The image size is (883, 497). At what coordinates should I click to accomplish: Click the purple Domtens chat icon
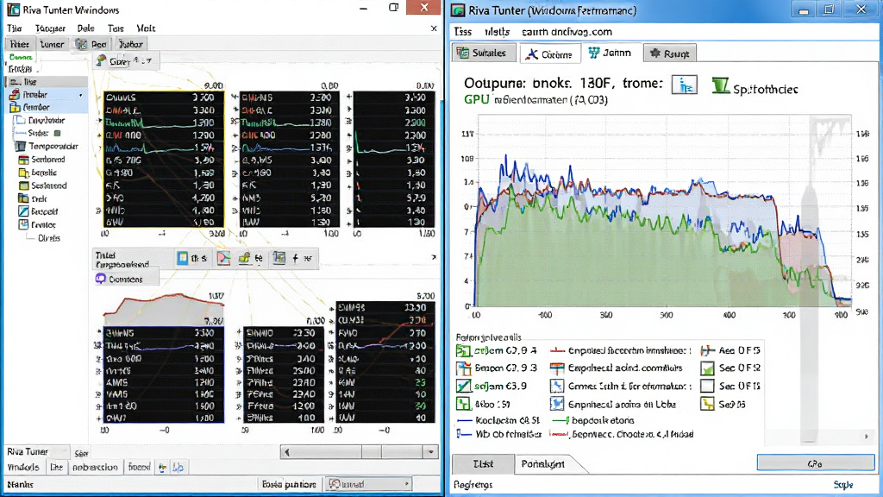(x=101, y=279)
